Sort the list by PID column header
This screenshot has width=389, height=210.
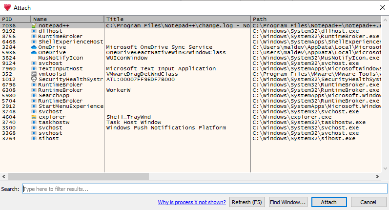(x=15, y=19)
